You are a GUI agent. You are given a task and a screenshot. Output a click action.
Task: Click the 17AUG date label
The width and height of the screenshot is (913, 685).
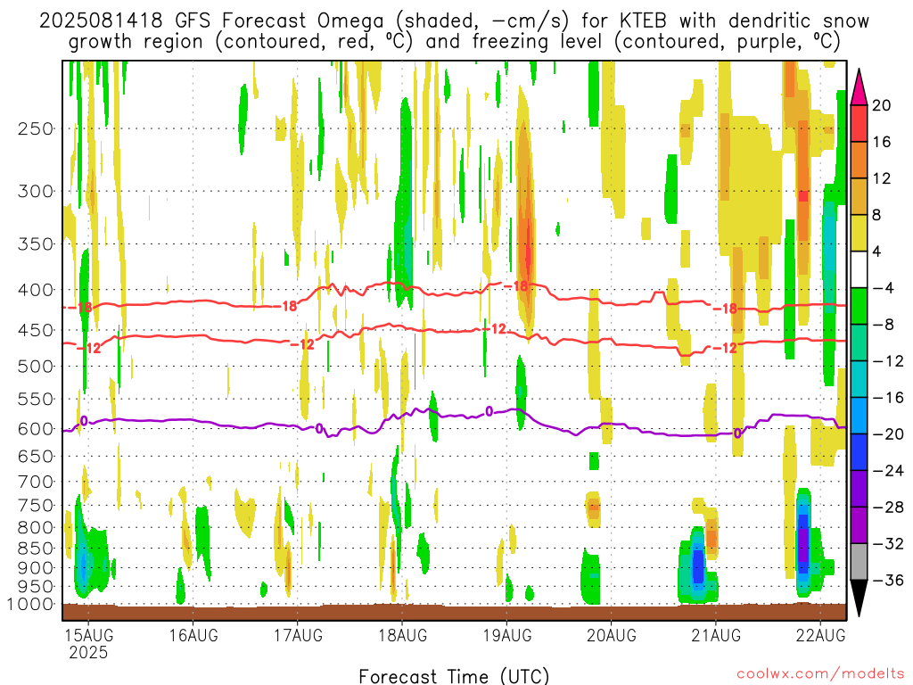coord(298,635)
